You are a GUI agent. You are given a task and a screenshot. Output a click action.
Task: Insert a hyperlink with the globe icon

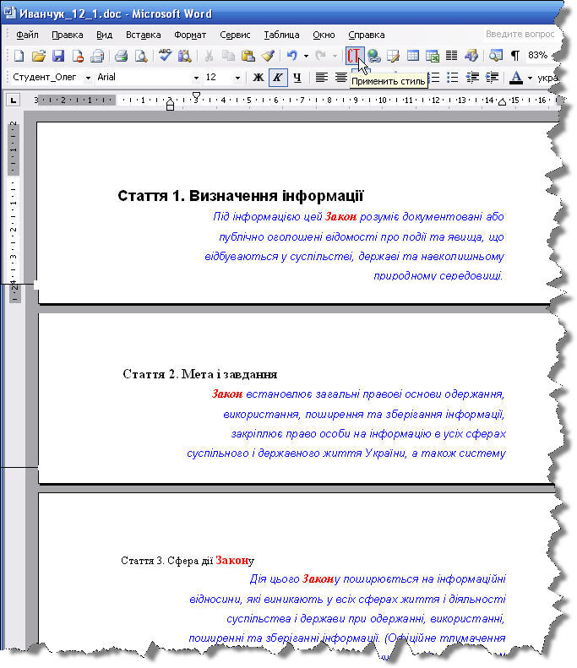(x=373, y=56)
